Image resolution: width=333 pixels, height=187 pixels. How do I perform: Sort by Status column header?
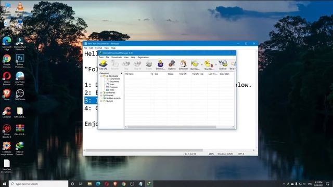172,74
